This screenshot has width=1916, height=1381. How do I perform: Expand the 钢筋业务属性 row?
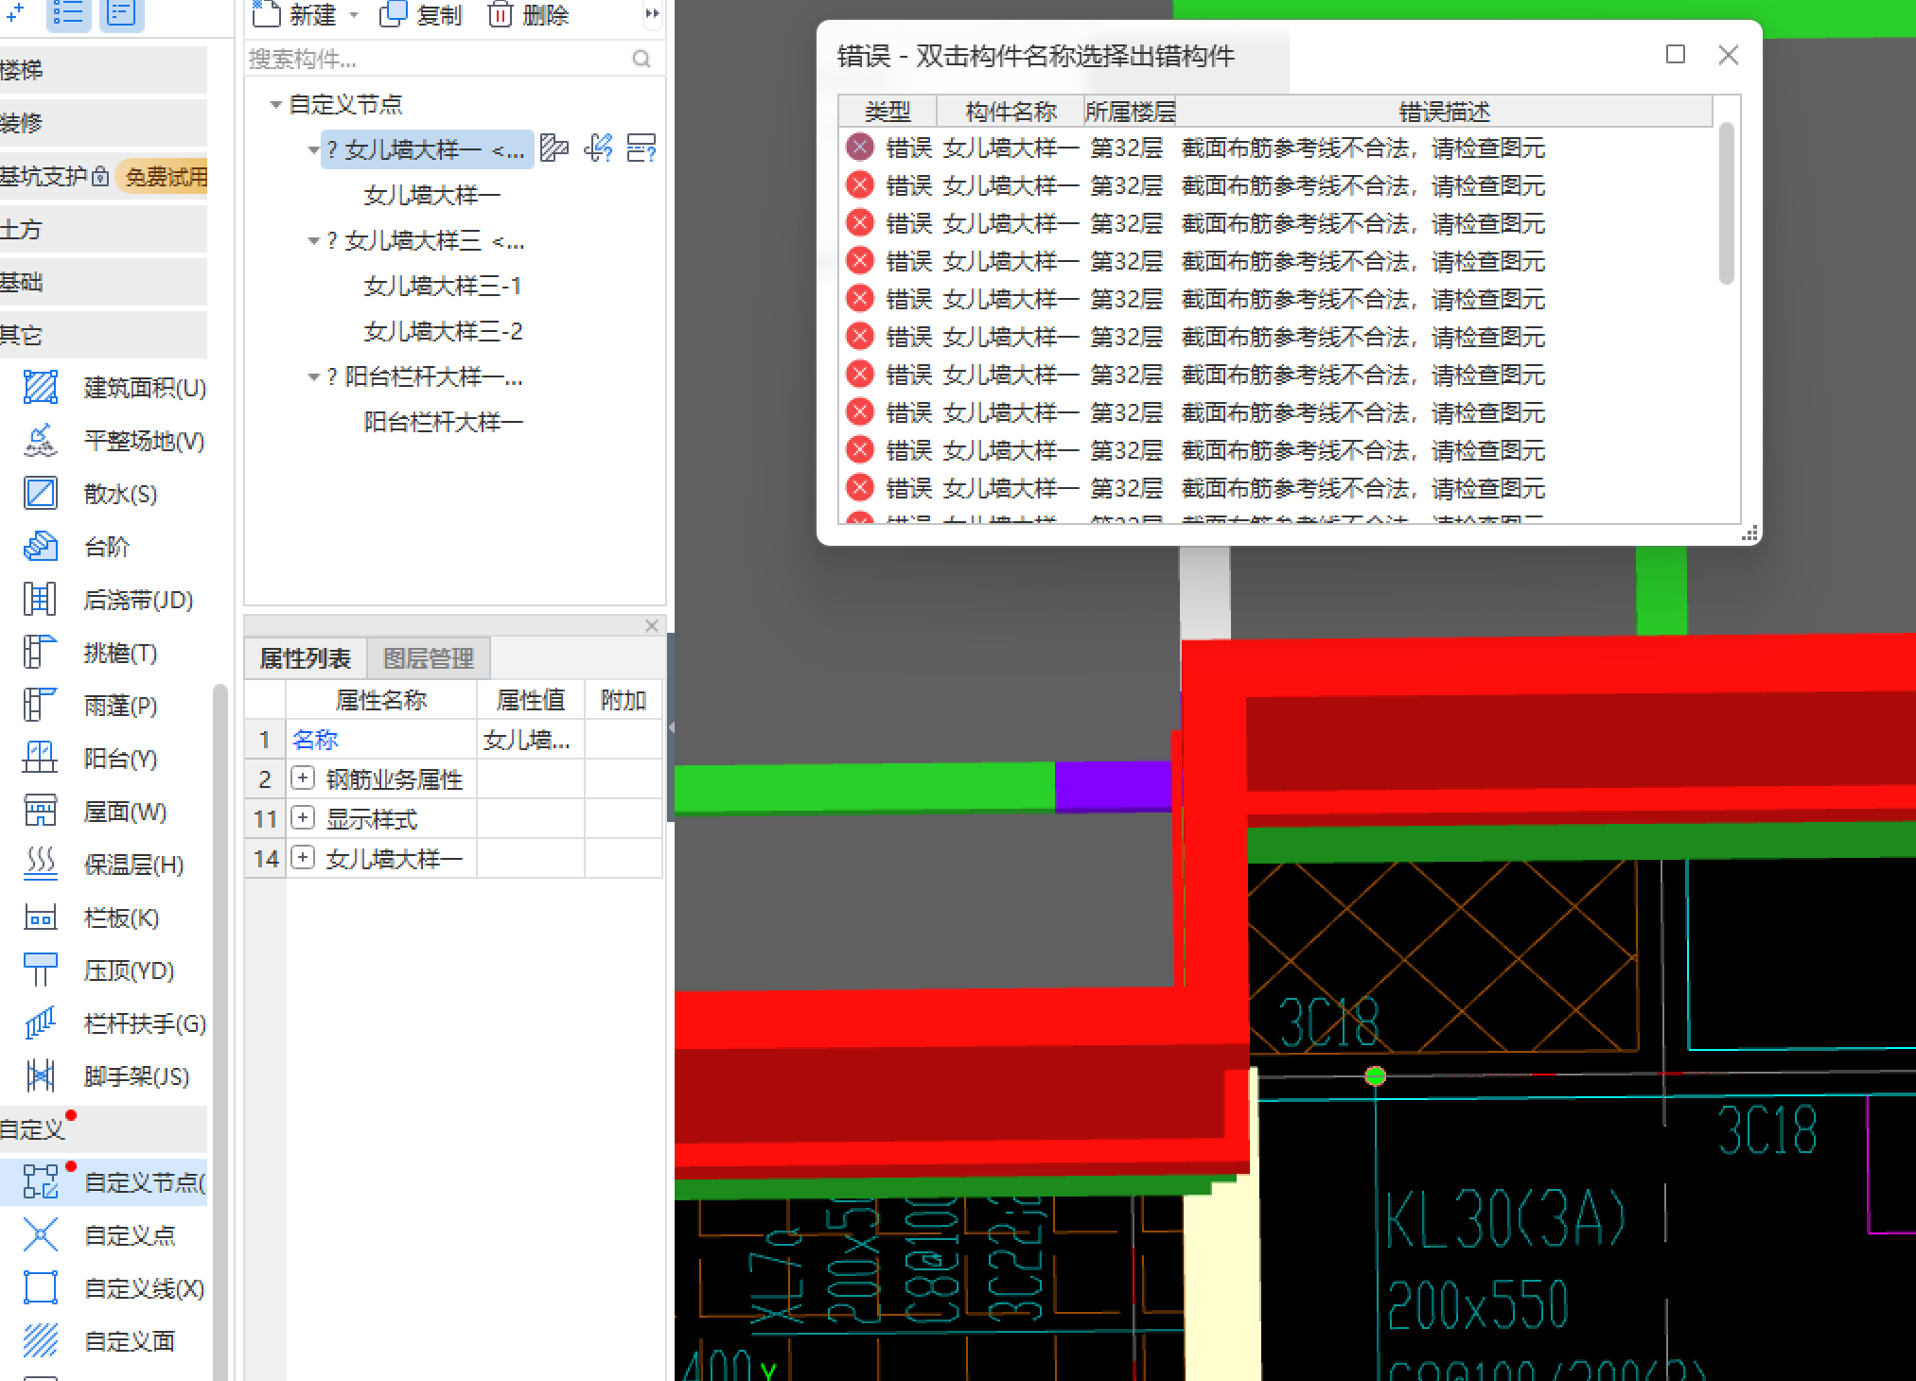click(x=303, y=778)
